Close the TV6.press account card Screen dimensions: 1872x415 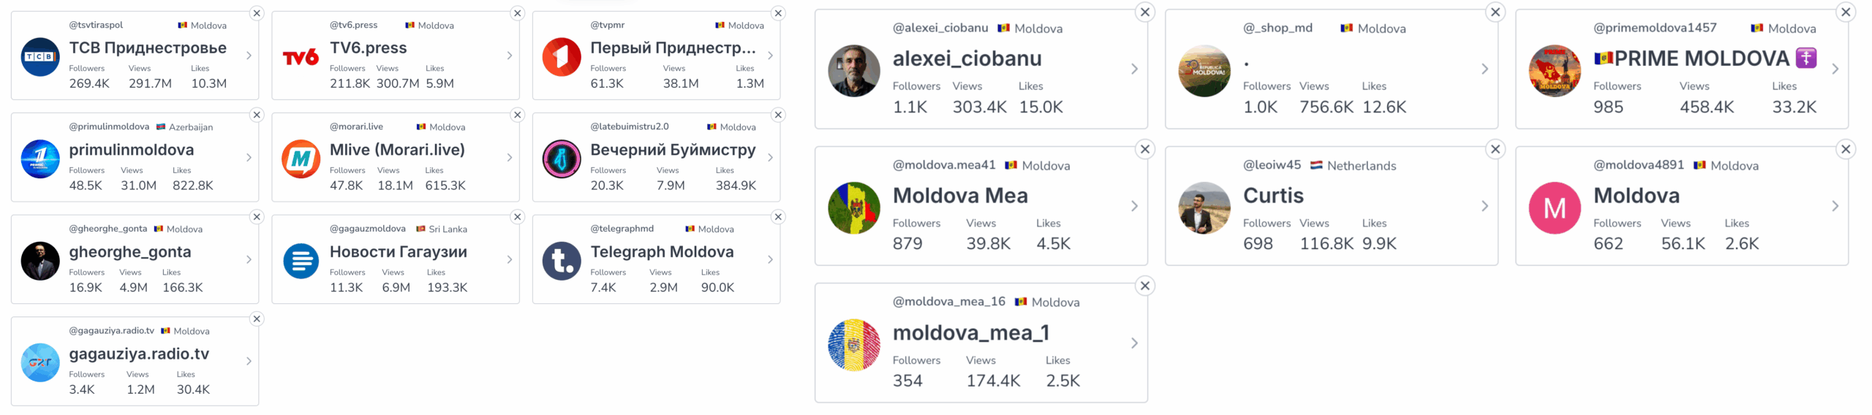[518, 13]
